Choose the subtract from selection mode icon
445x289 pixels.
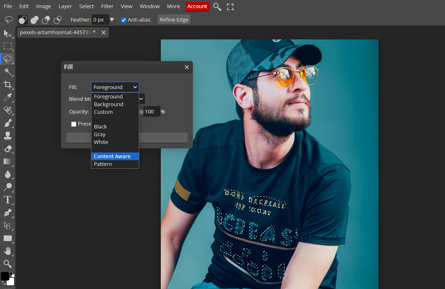click(x=46, y=19)
